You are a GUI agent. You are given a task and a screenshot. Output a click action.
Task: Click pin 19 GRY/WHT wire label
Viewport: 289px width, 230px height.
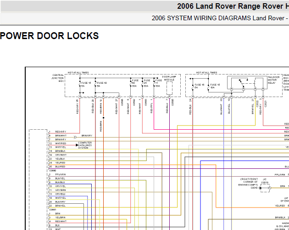point(61,155)
